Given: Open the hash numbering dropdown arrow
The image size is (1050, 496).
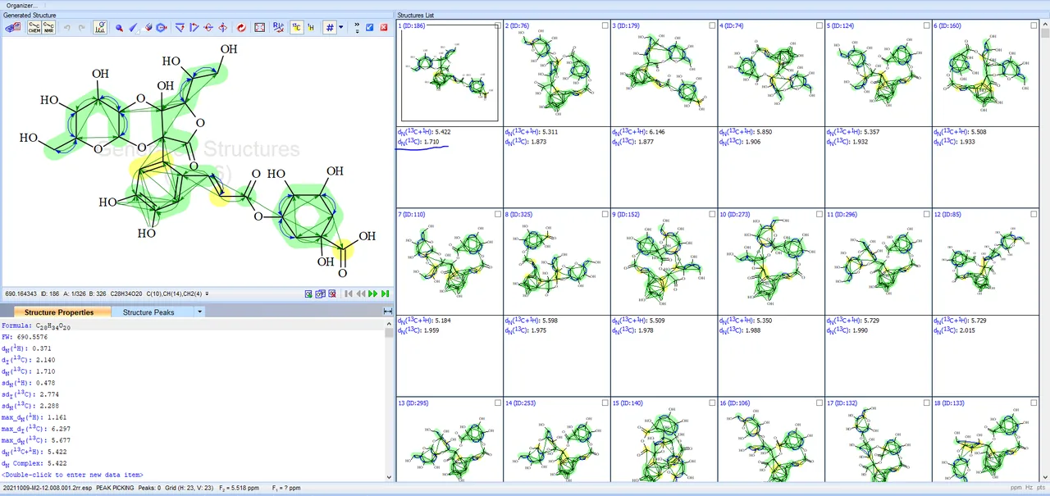Looking at the screenshot, I should (340, 27).
